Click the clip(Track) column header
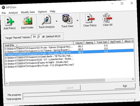The image size is (140, 106). click(115, 42)
